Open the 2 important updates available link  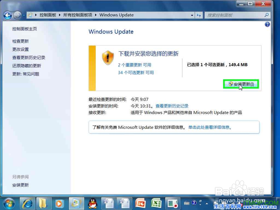pyautogui.click(x=134, y=65)
